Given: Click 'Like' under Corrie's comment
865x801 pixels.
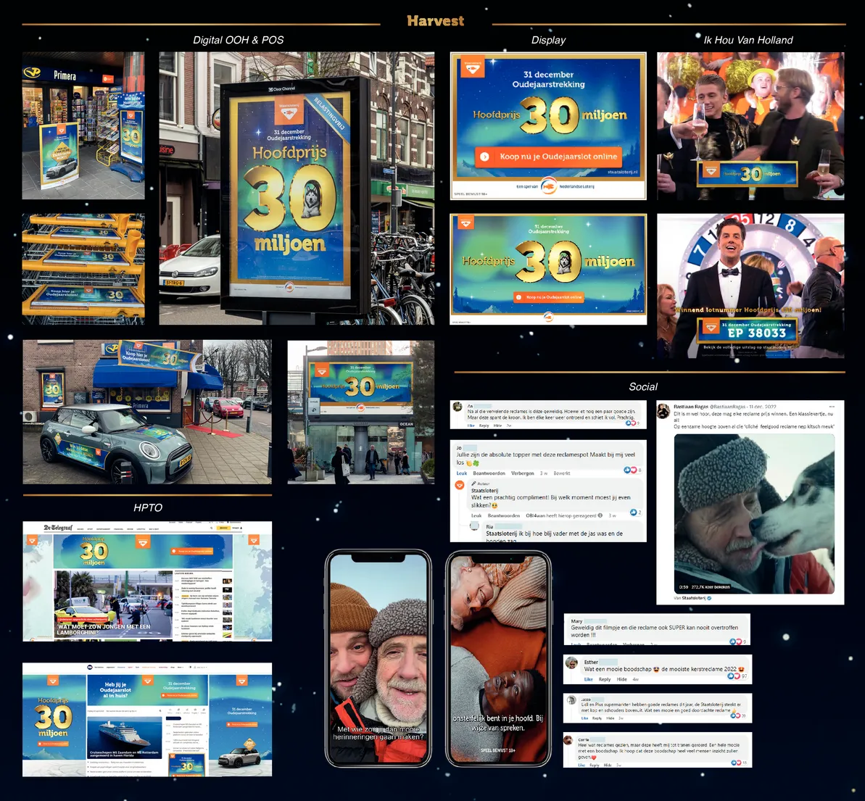Looking at the screenshot, I should pyautogui.click(x=582, y=765).
